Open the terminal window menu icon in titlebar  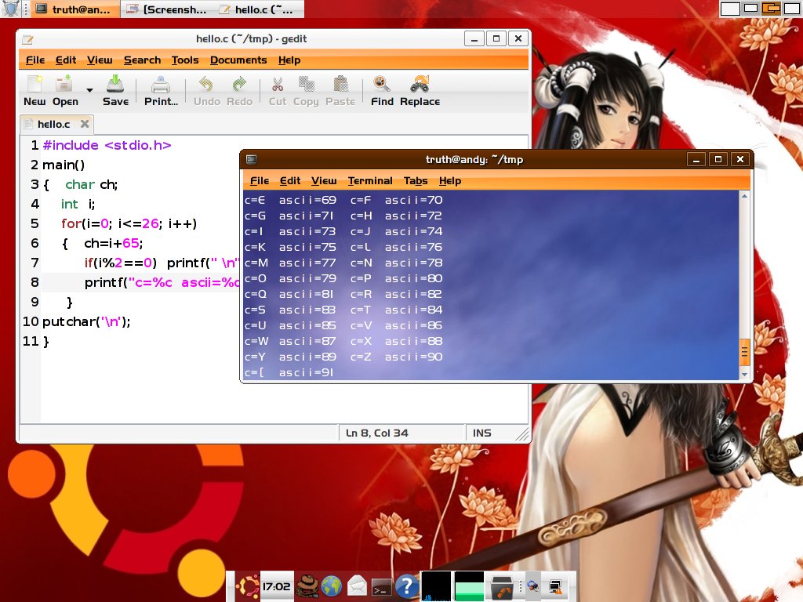pyautogui.click(x=251, y=159)
